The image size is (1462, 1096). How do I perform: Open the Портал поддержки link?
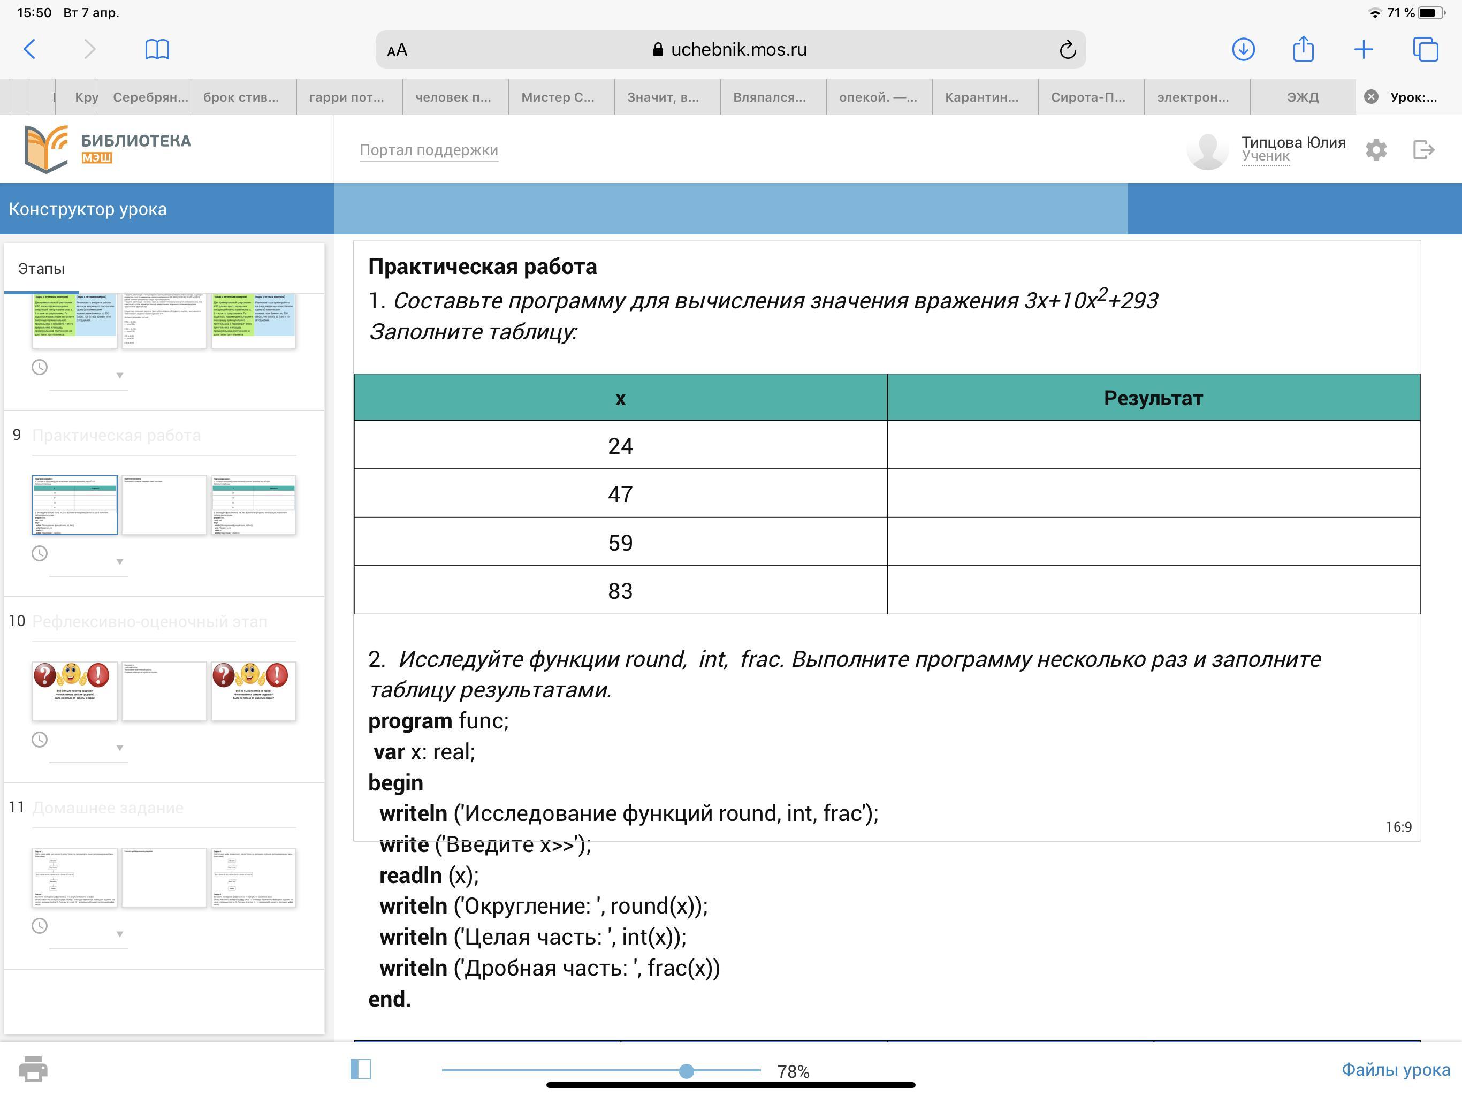pos(428,150)
